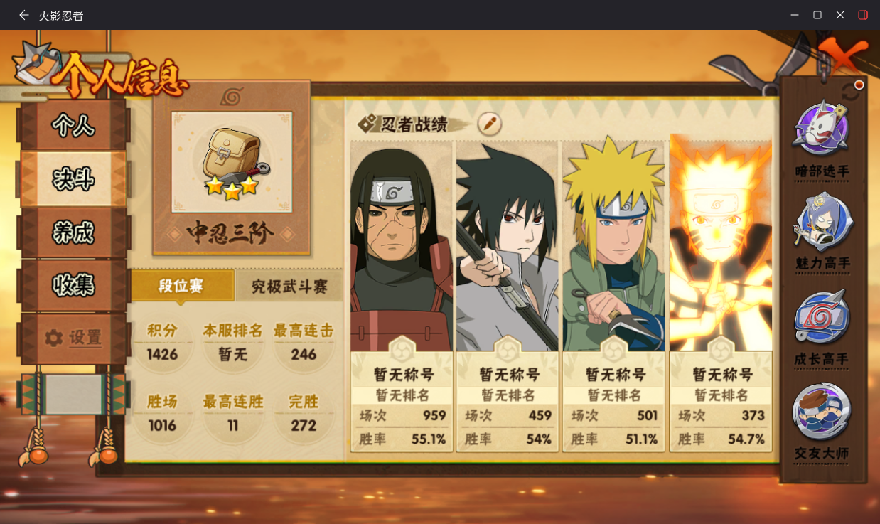Click the pencil edit icon beside 忍者战绩

click(489, 124)
